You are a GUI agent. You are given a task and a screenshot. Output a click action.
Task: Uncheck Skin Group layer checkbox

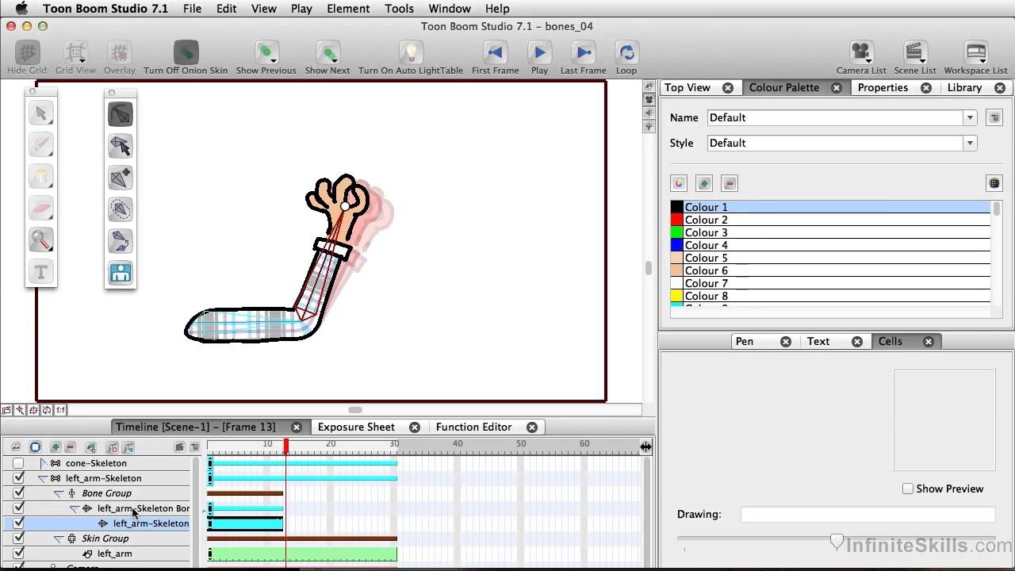coord(18,538)
